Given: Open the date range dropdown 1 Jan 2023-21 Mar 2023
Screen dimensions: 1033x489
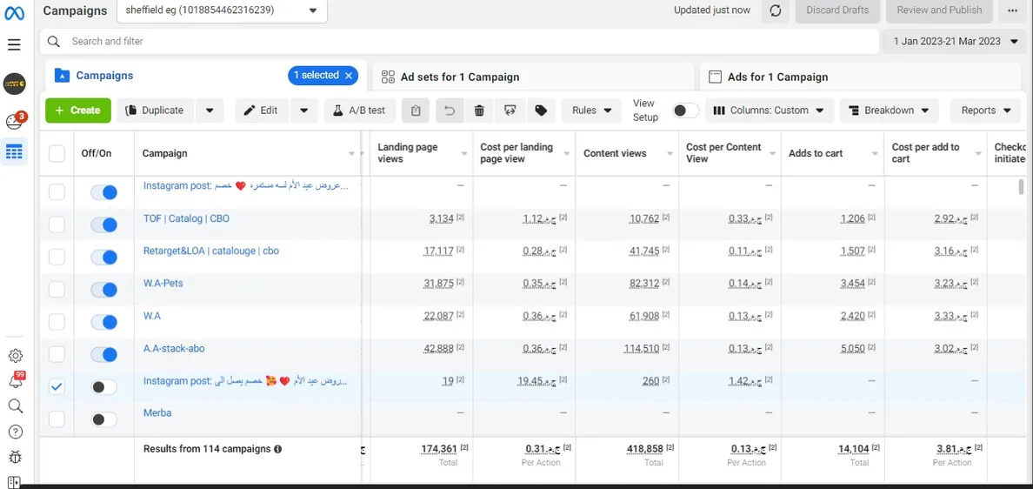Looking at the screenshot, I should click(955, 42).
